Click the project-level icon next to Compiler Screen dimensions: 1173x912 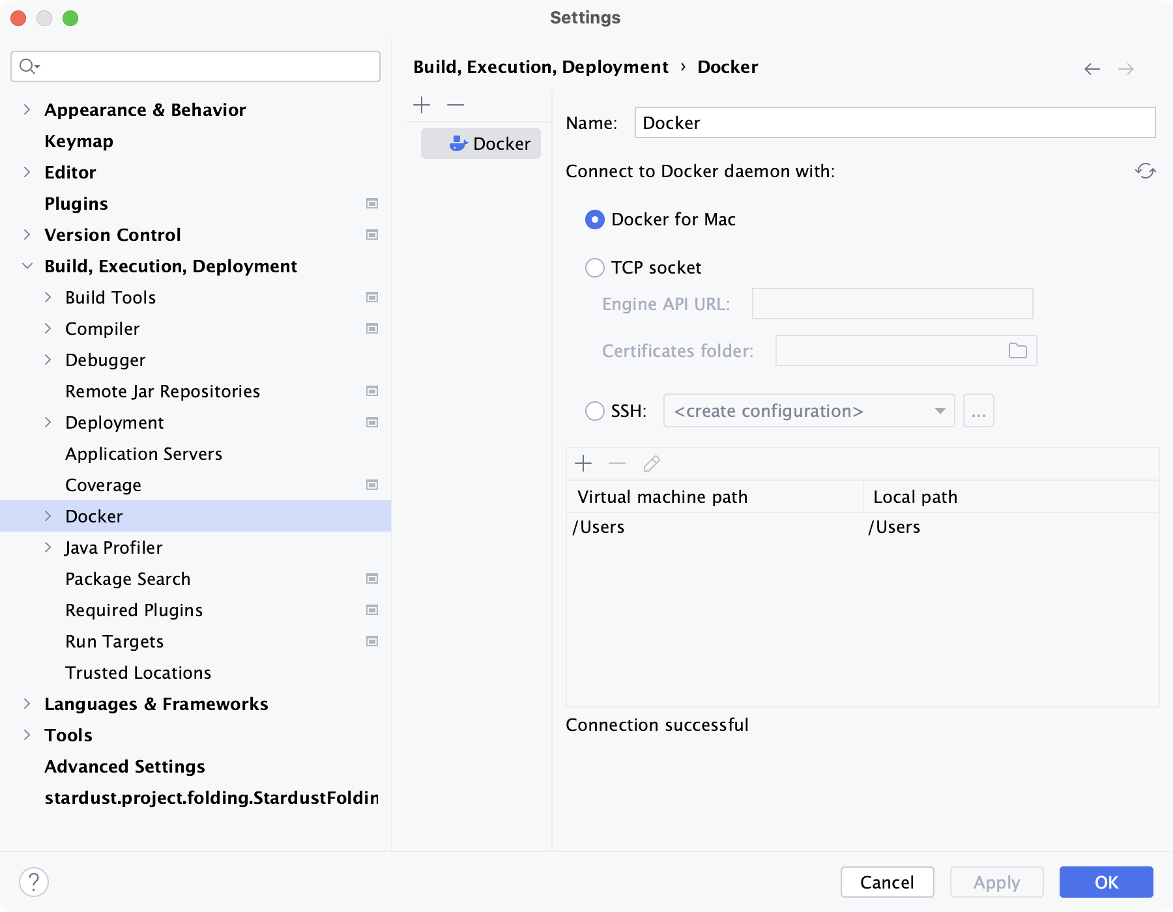click(372, 328)
